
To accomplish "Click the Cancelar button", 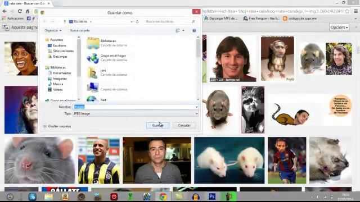I will pyautogui.click(x=184, y=125).
